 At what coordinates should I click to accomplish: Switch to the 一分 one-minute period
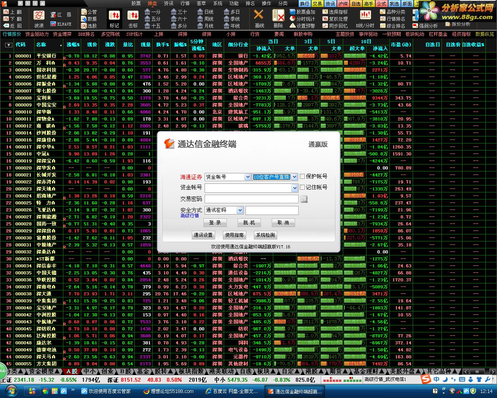tap(153, 12)
